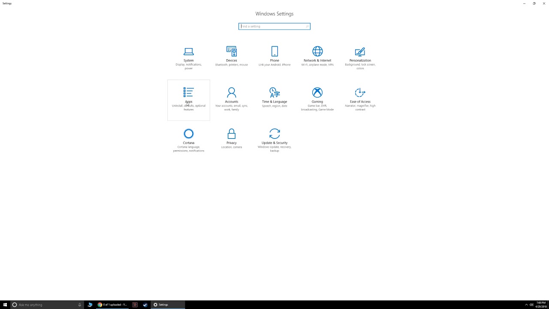Open the Start menu
The width and height of the screenshot is (549, 309).
point(5,305)
